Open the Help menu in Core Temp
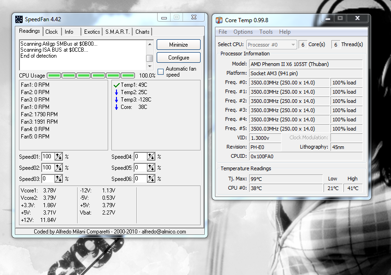 (285, 32)
